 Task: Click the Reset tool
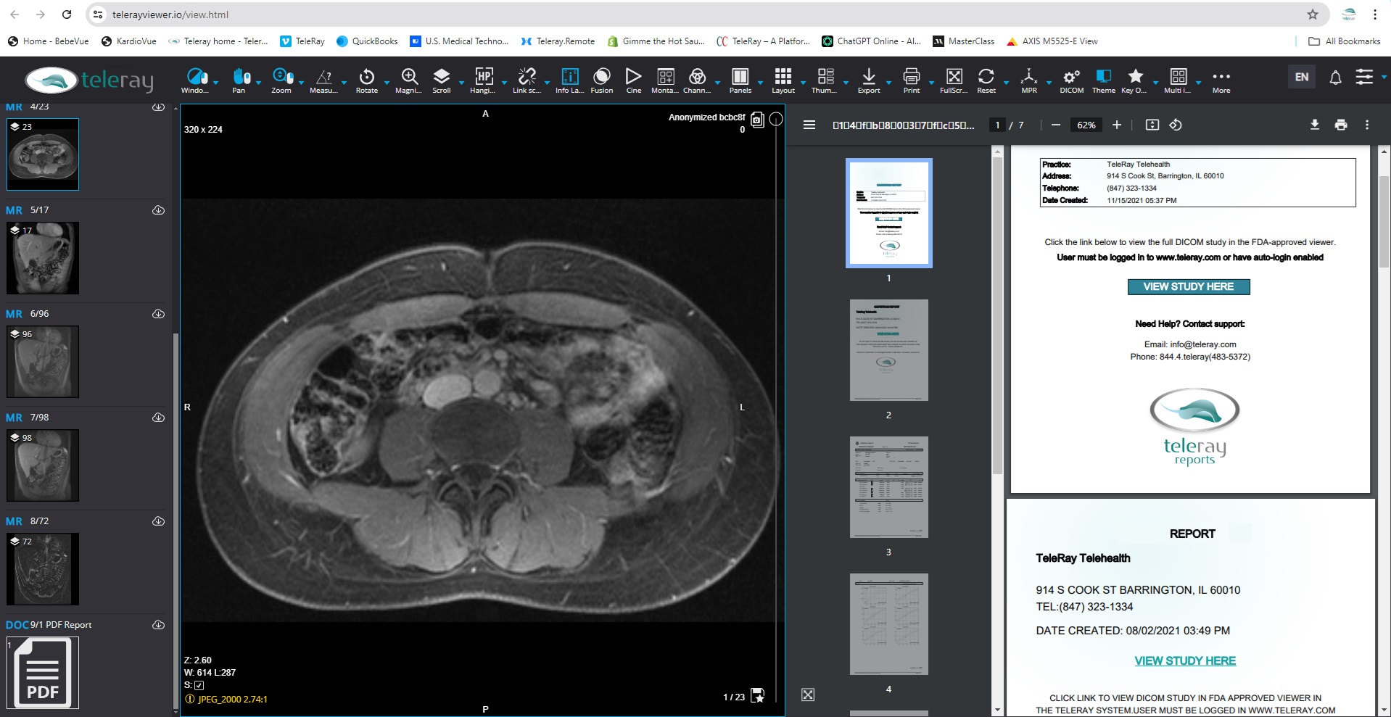986,80
